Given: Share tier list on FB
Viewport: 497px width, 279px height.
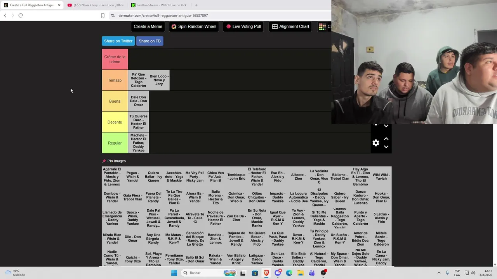Looking at the screenshot, I should coord(149,41).
